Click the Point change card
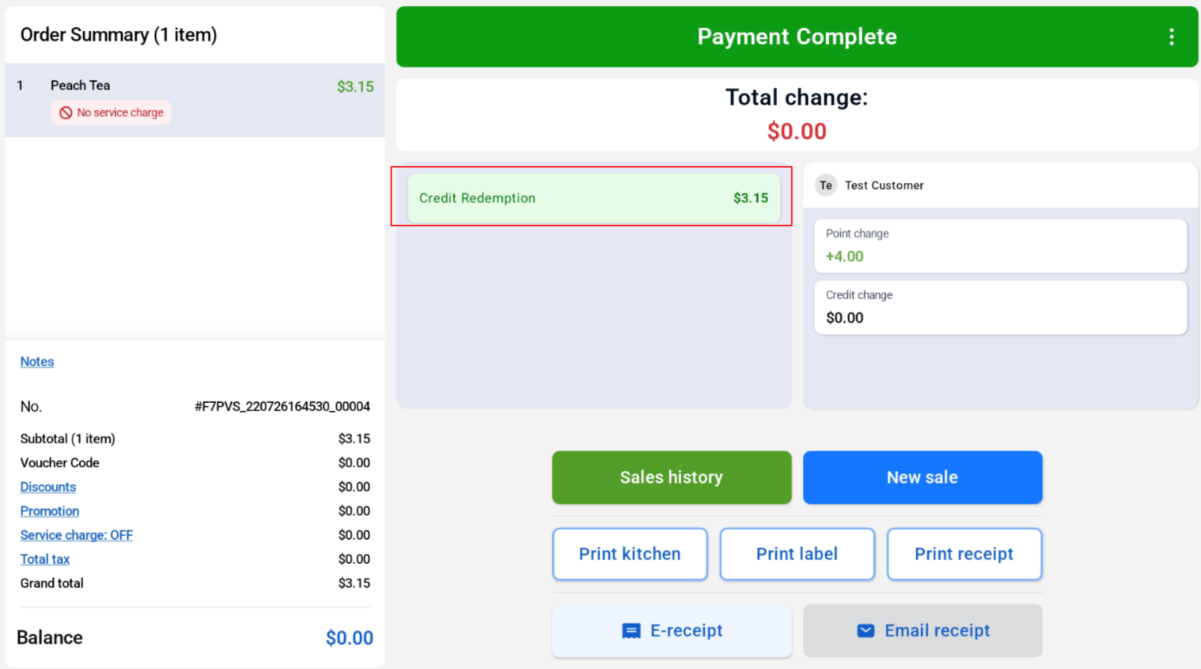This screenshot has width=1201, height=669. 1001,246
